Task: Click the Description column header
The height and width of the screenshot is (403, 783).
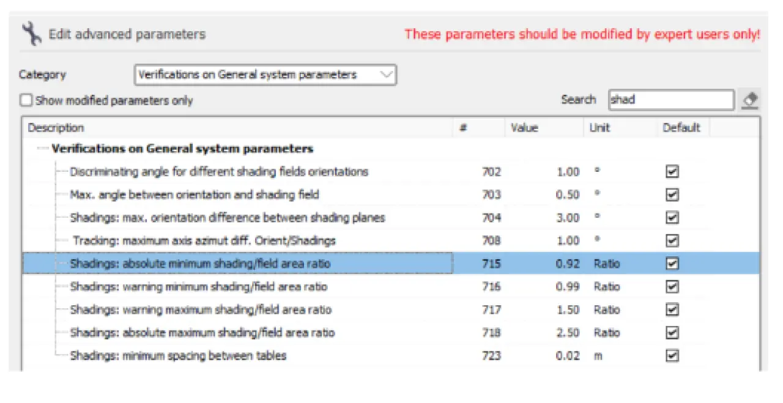Action: tap(56, 128)
